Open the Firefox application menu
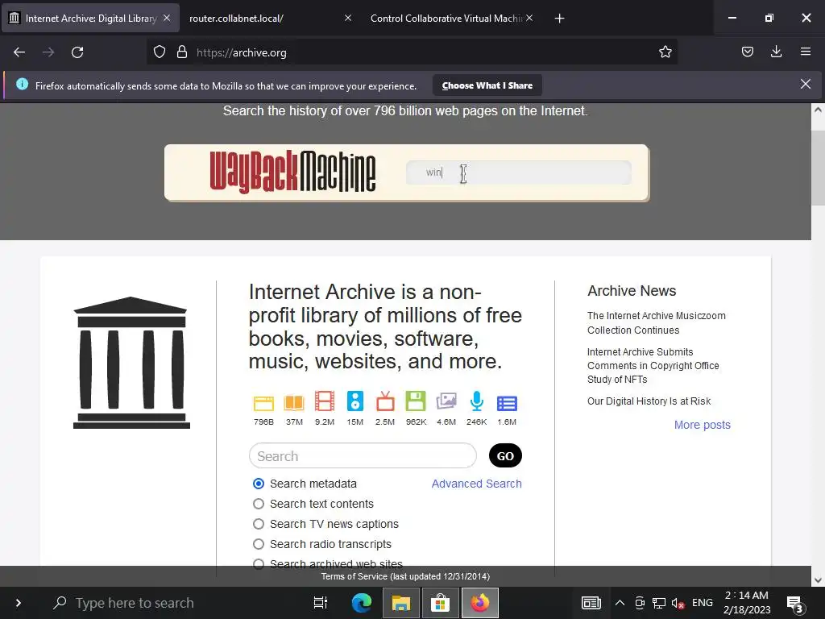 [805, 52]
